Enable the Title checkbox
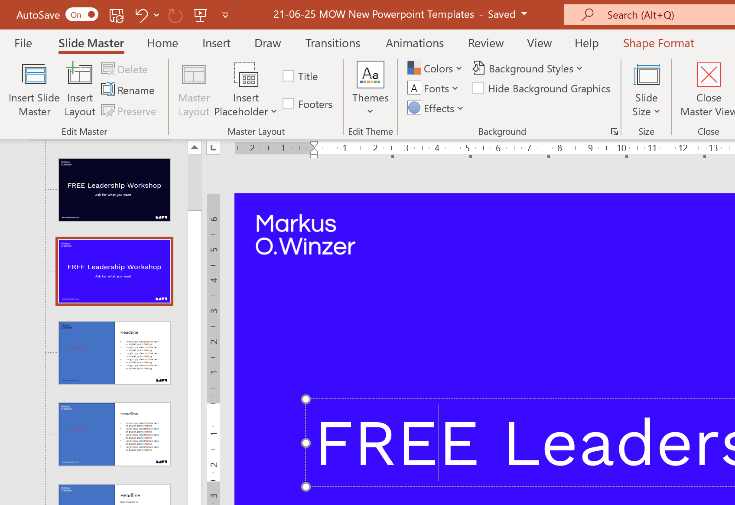This screenshot has height=505, width=735. [x=288, y=76]
